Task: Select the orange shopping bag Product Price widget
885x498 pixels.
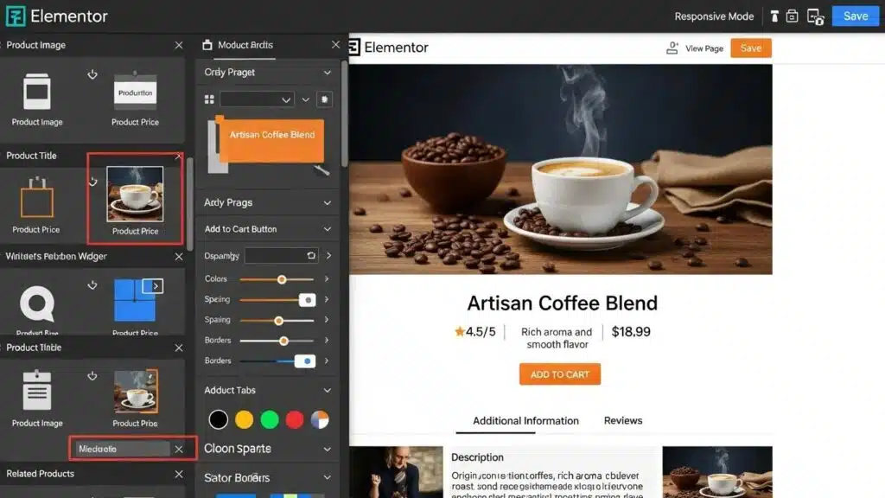Action: coord(36,204)
